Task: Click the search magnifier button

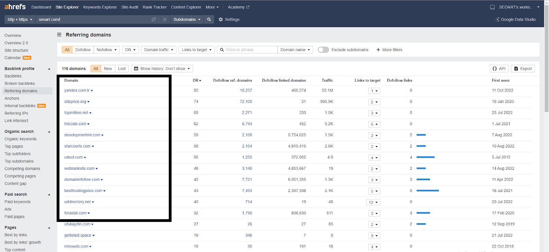Action: (209, 20)
